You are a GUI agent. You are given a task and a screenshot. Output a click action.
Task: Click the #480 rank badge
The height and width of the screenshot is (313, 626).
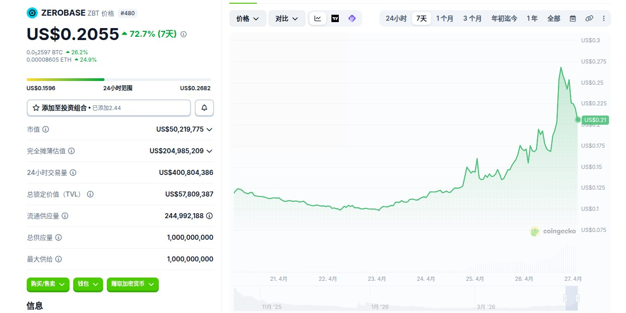[x=128, y=13]
